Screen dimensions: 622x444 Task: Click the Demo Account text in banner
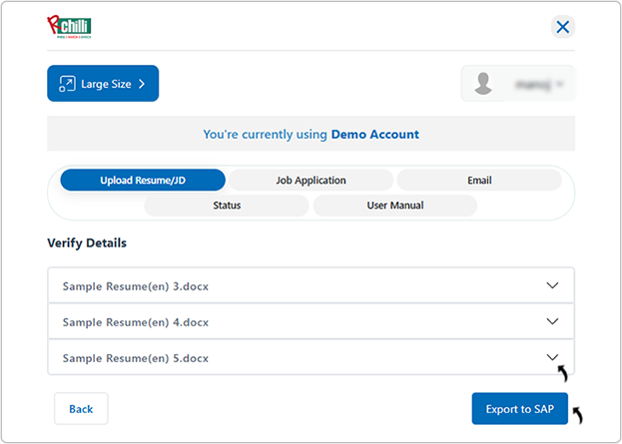(374, 134)
